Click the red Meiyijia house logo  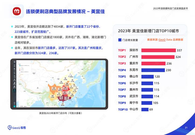[17, 11]
